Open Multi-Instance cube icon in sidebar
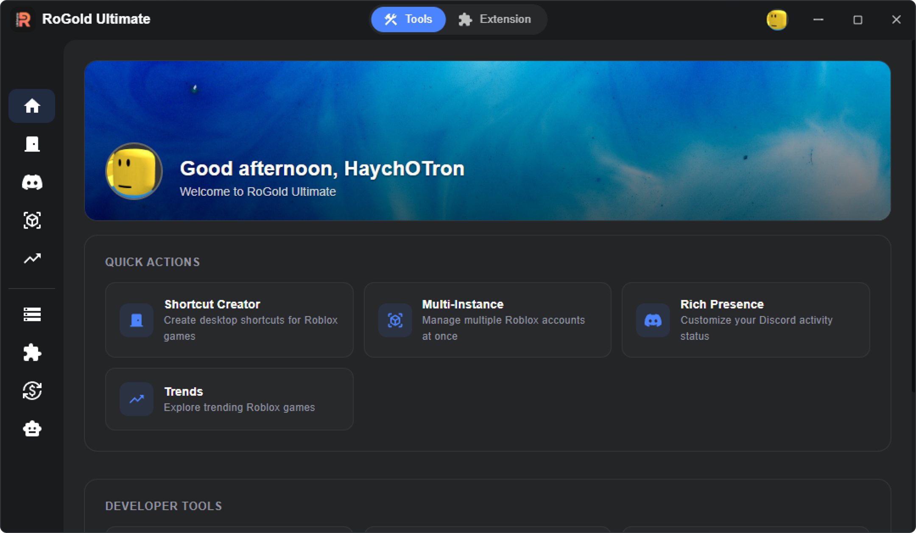The image size is (916, 533). pos(32,220)
